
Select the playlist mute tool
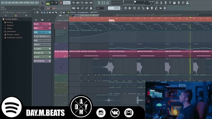pyautogui.click(x=50, y=13)
